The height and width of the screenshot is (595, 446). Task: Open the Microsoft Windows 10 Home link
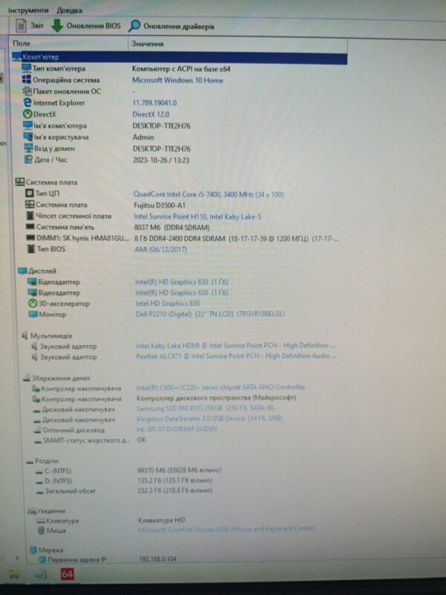178,80
